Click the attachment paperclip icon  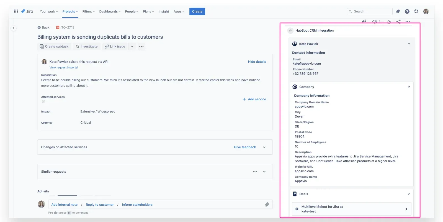[x=267, y=205]
